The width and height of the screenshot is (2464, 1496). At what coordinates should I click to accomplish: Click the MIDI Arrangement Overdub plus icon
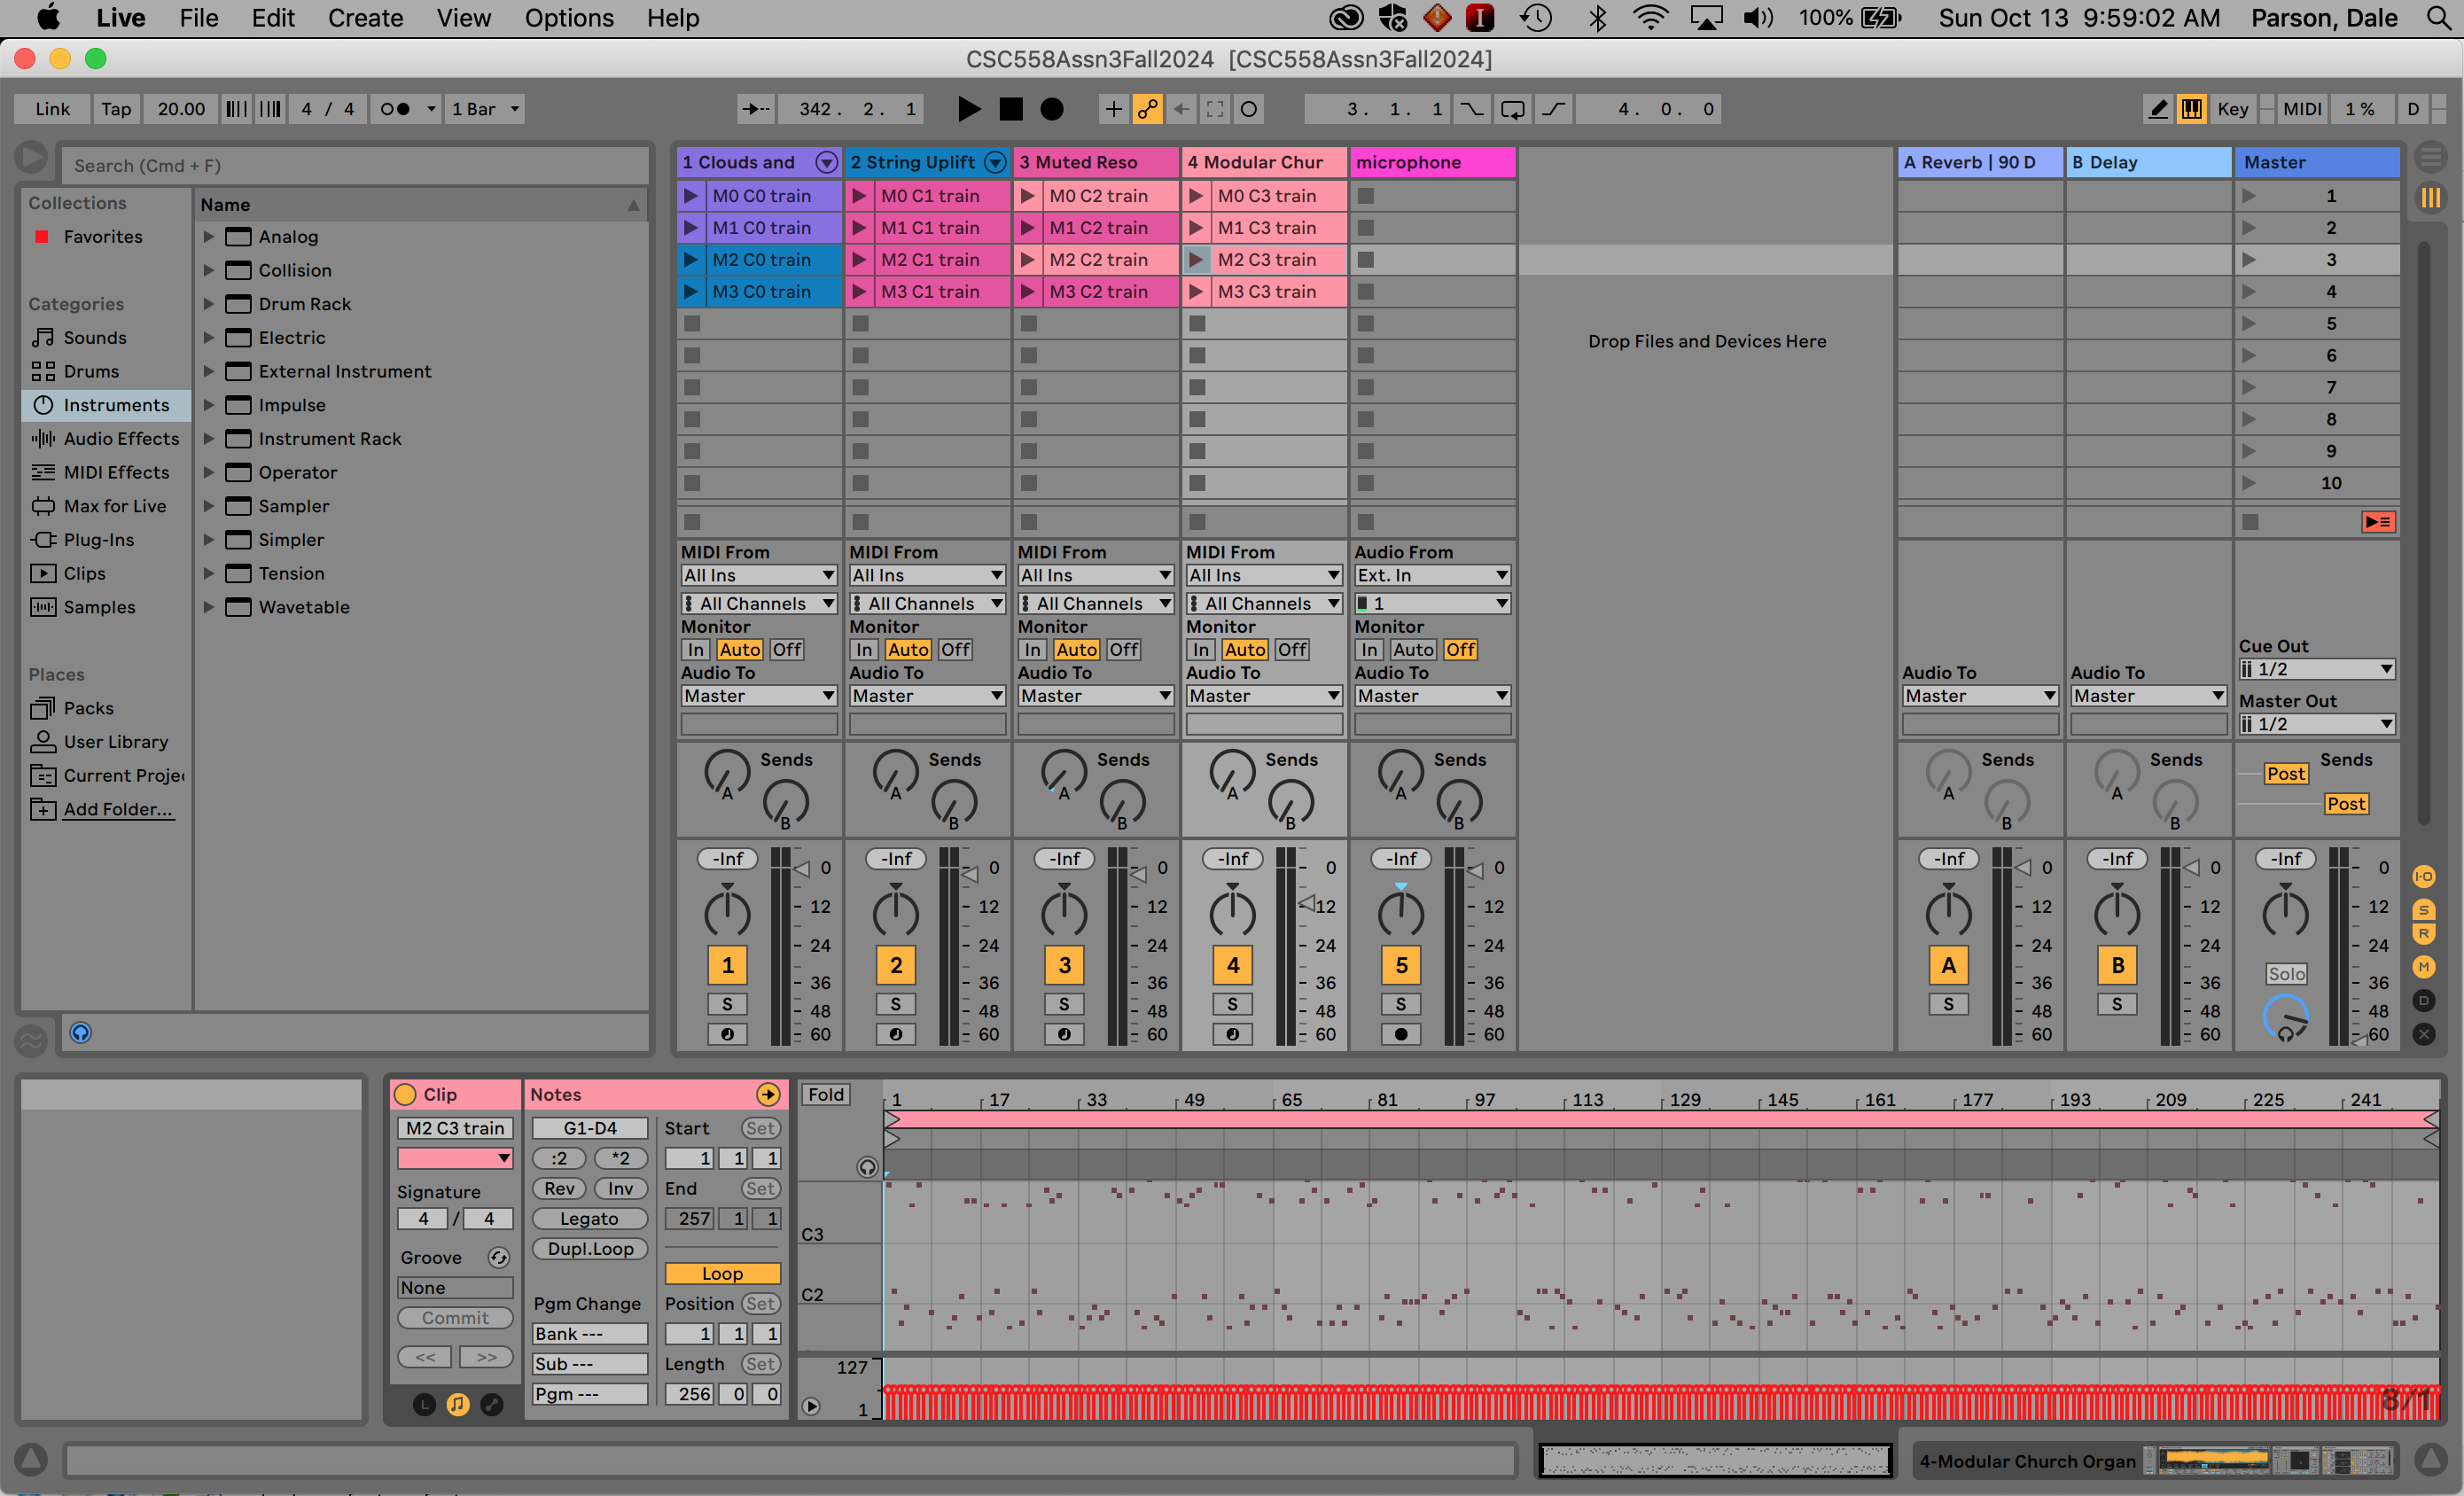coord(1113,109)
